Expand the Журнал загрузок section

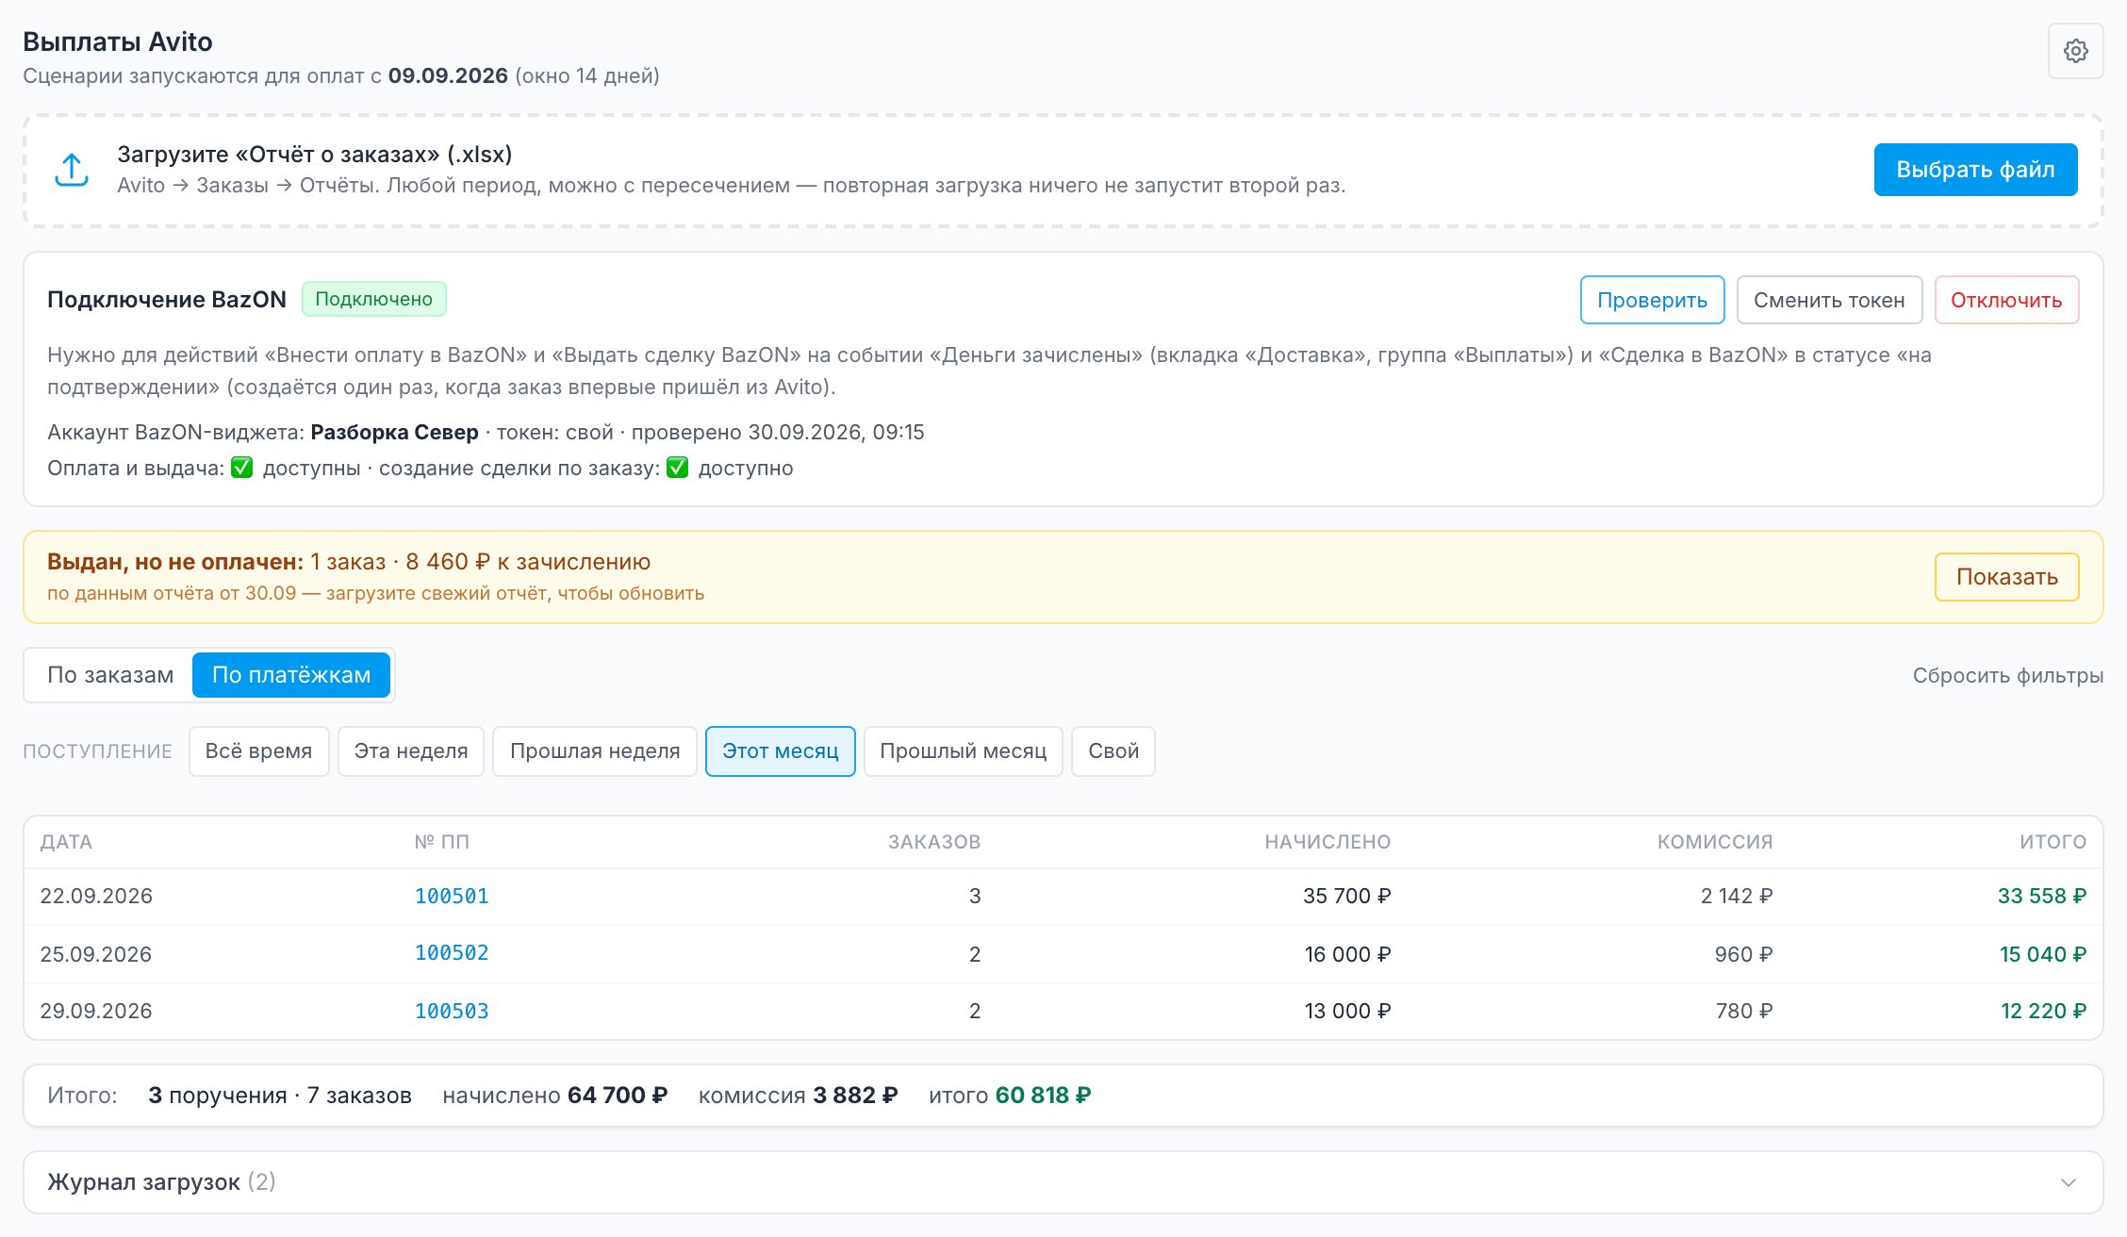coord(1063,1182)
